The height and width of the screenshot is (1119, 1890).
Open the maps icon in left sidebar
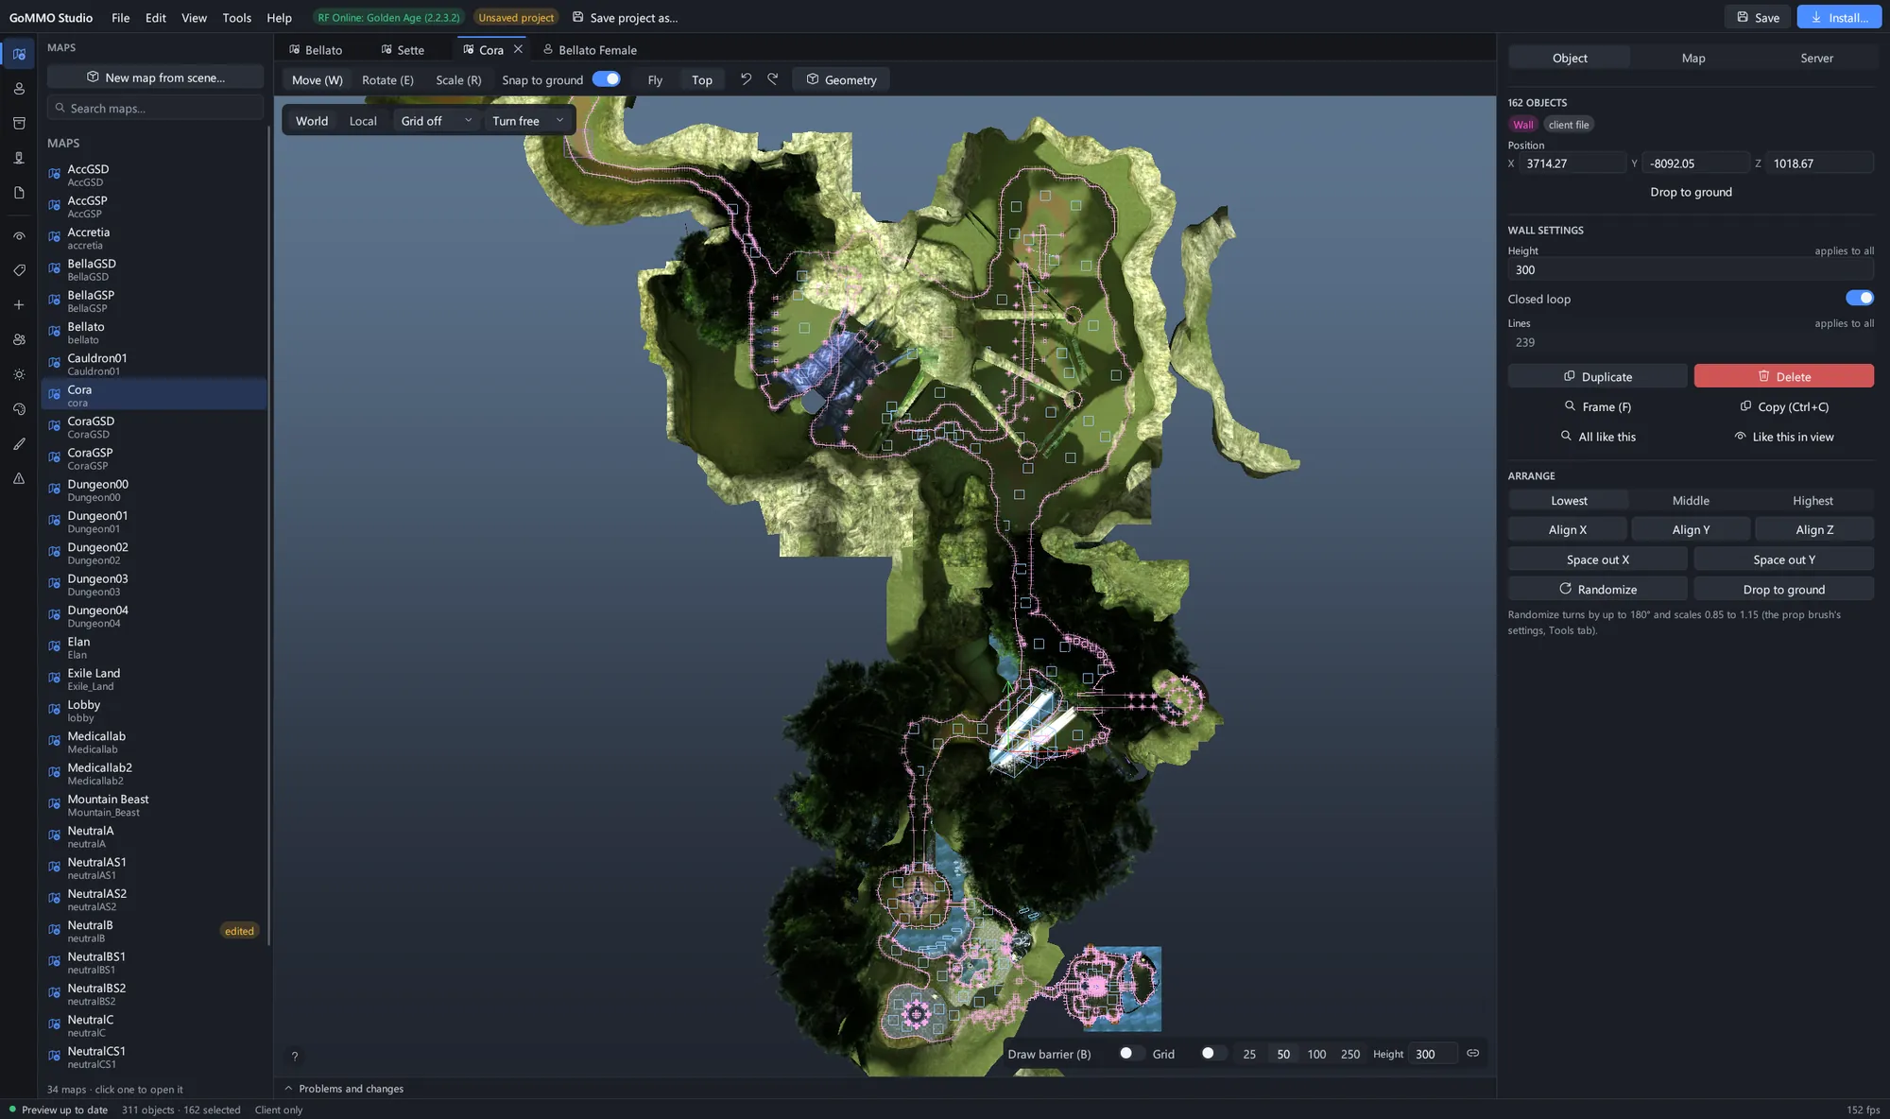click(19, 54)
